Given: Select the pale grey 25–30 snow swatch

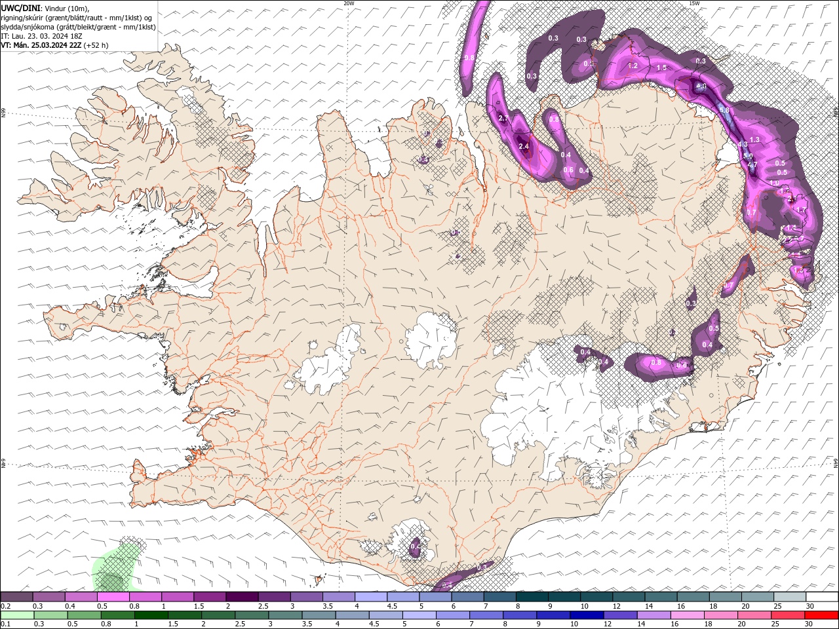Looking at the screenshot, I should [x=790, y=597].
